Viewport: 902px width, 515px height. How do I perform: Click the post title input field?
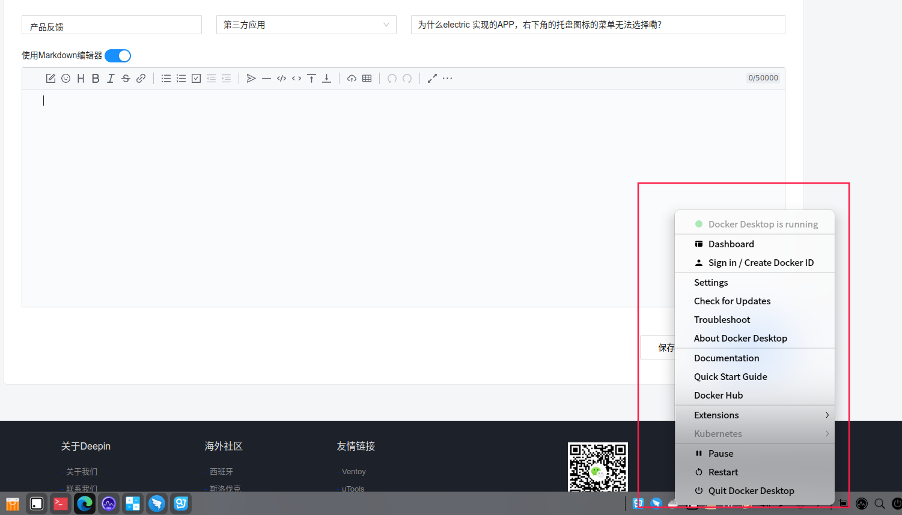pyautogui.click(x=598, y=25)
